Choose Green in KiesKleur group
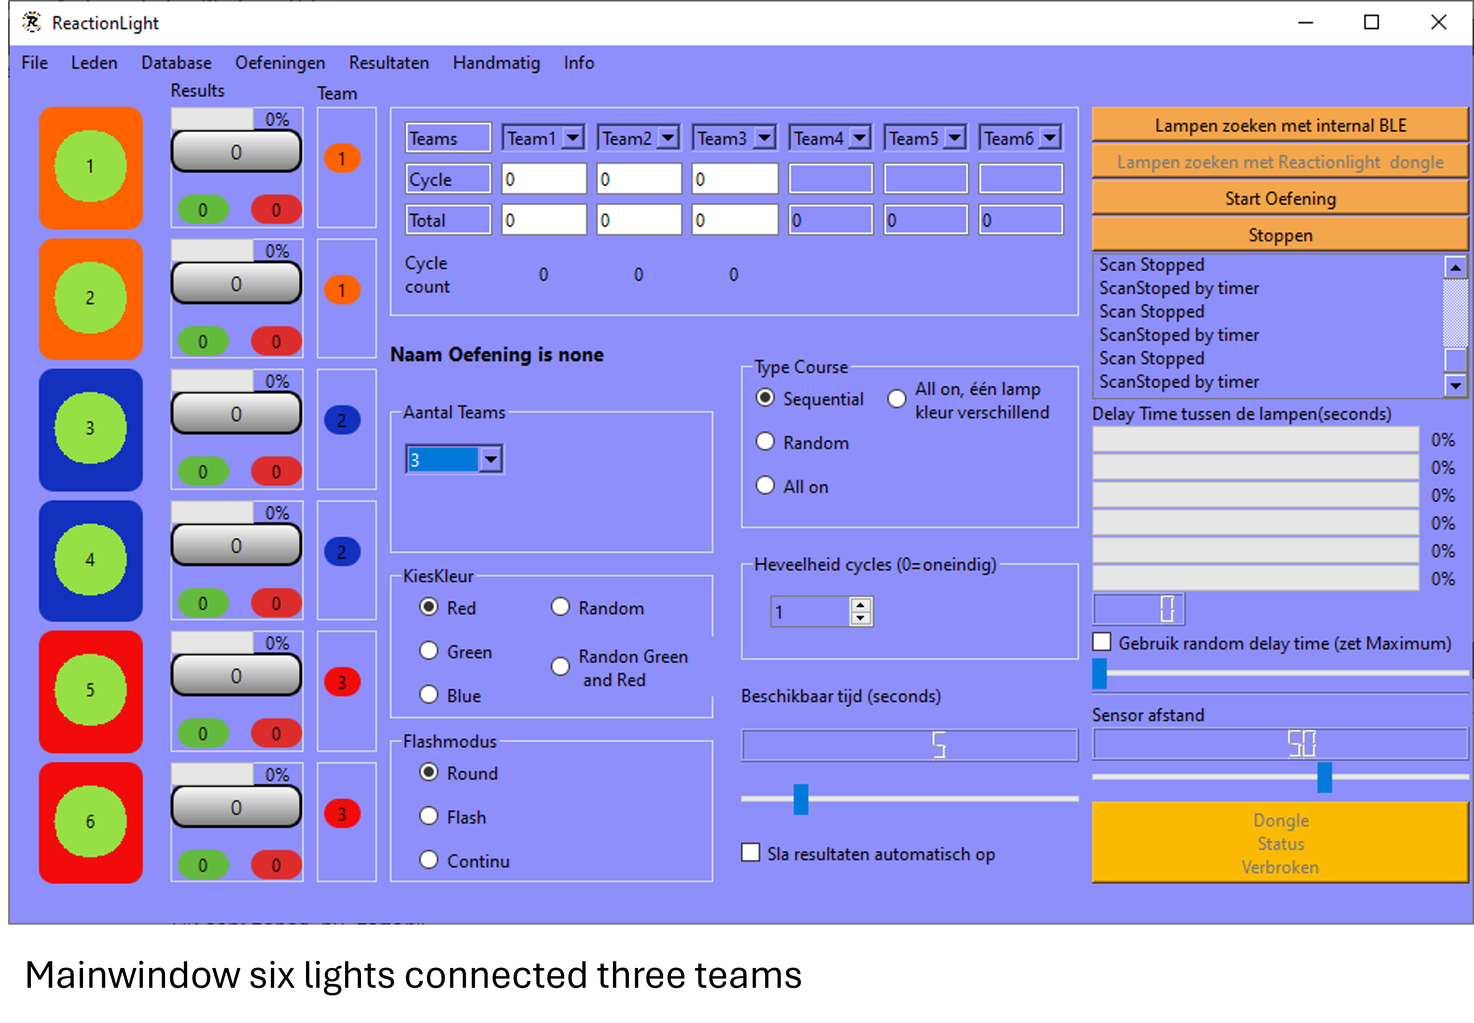Screen dimensions: 1474x1023 click(428, 651)
